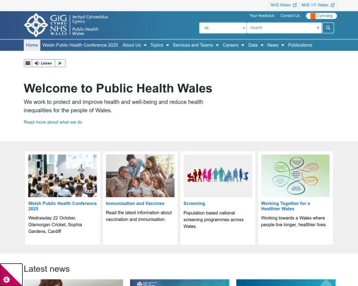
Task: Click text 'Read the latest information about vaccination'
Action: click(x=139, y=216)
